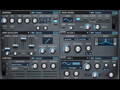Screen dimensions: 120x90
Task: Paste the General section preset (P icon)
Action: point(57,13)
